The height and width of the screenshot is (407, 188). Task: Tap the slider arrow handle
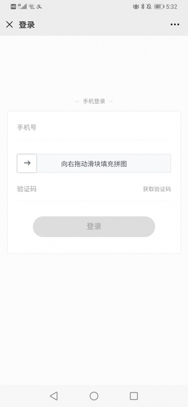[27, 163]
